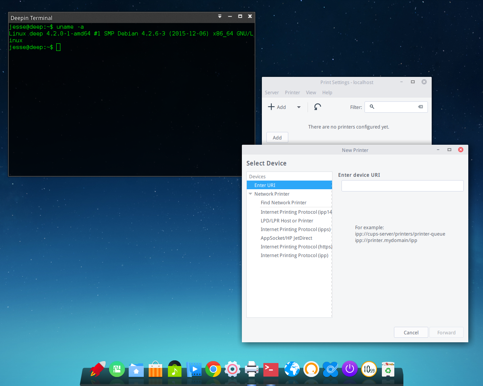Cancel the New Printer dialog
483x386 pixels.
tap(411, 332)
